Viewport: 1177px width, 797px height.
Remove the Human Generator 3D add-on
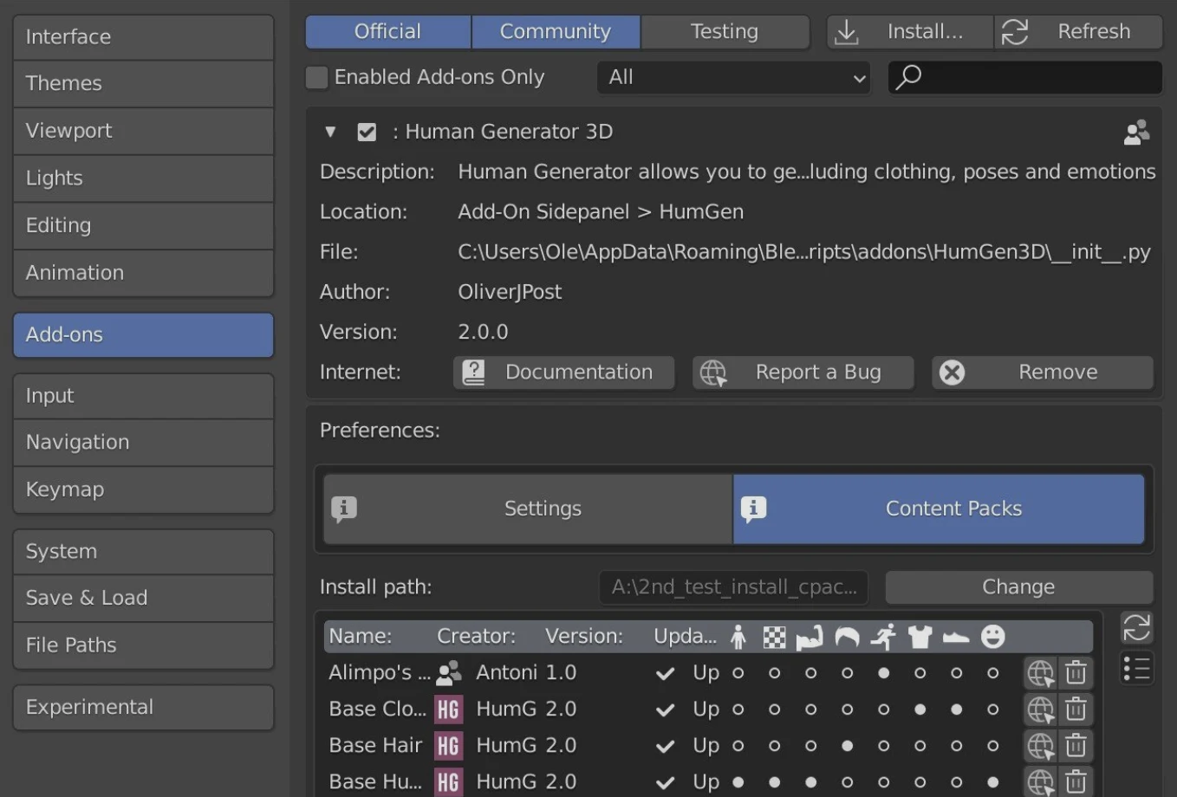[1043, 373]
